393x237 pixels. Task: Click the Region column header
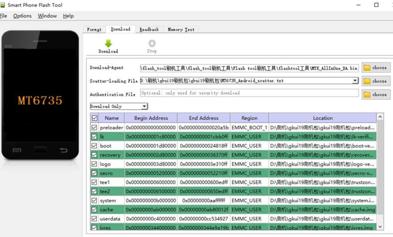[249, 118]
